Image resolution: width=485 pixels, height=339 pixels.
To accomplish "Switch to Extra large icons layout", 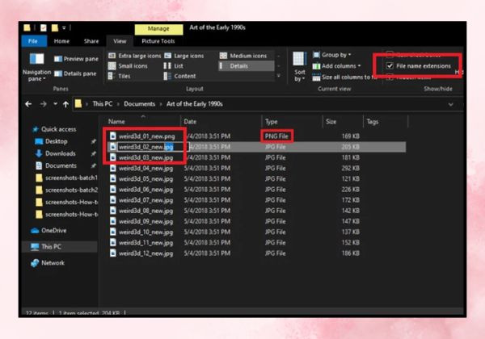I will pos(134,56).
